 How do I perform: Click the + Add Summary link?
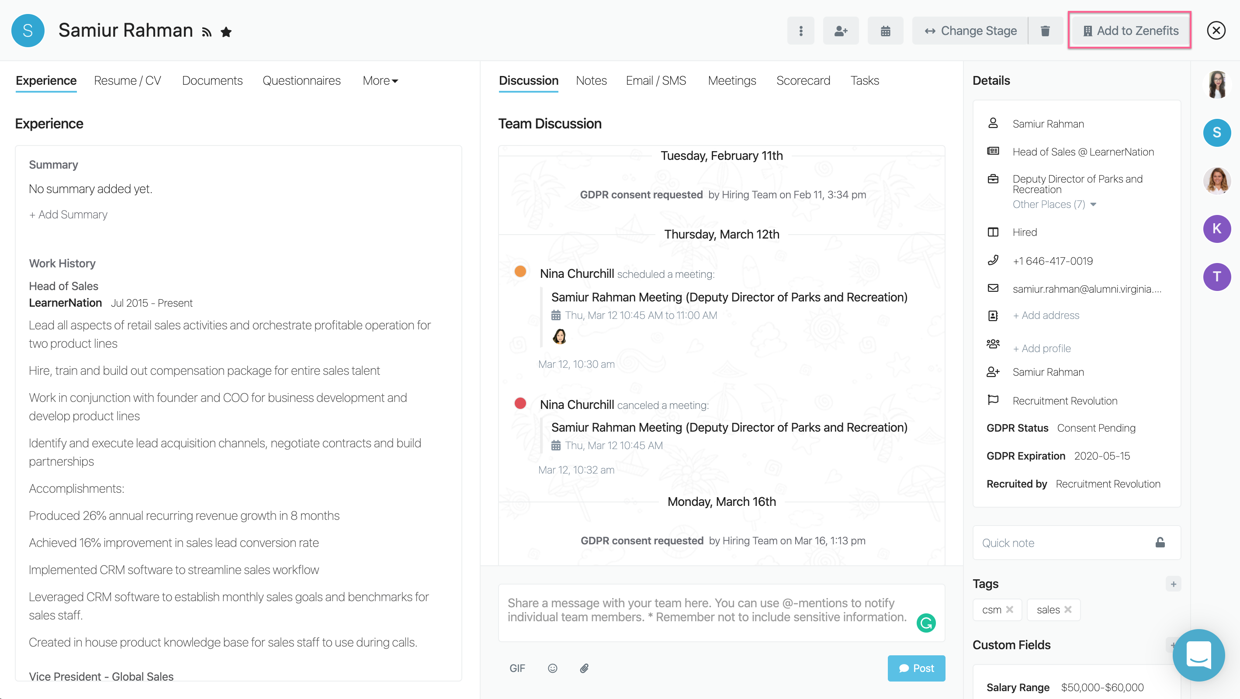pyautogui.click(x=68, y=214)
